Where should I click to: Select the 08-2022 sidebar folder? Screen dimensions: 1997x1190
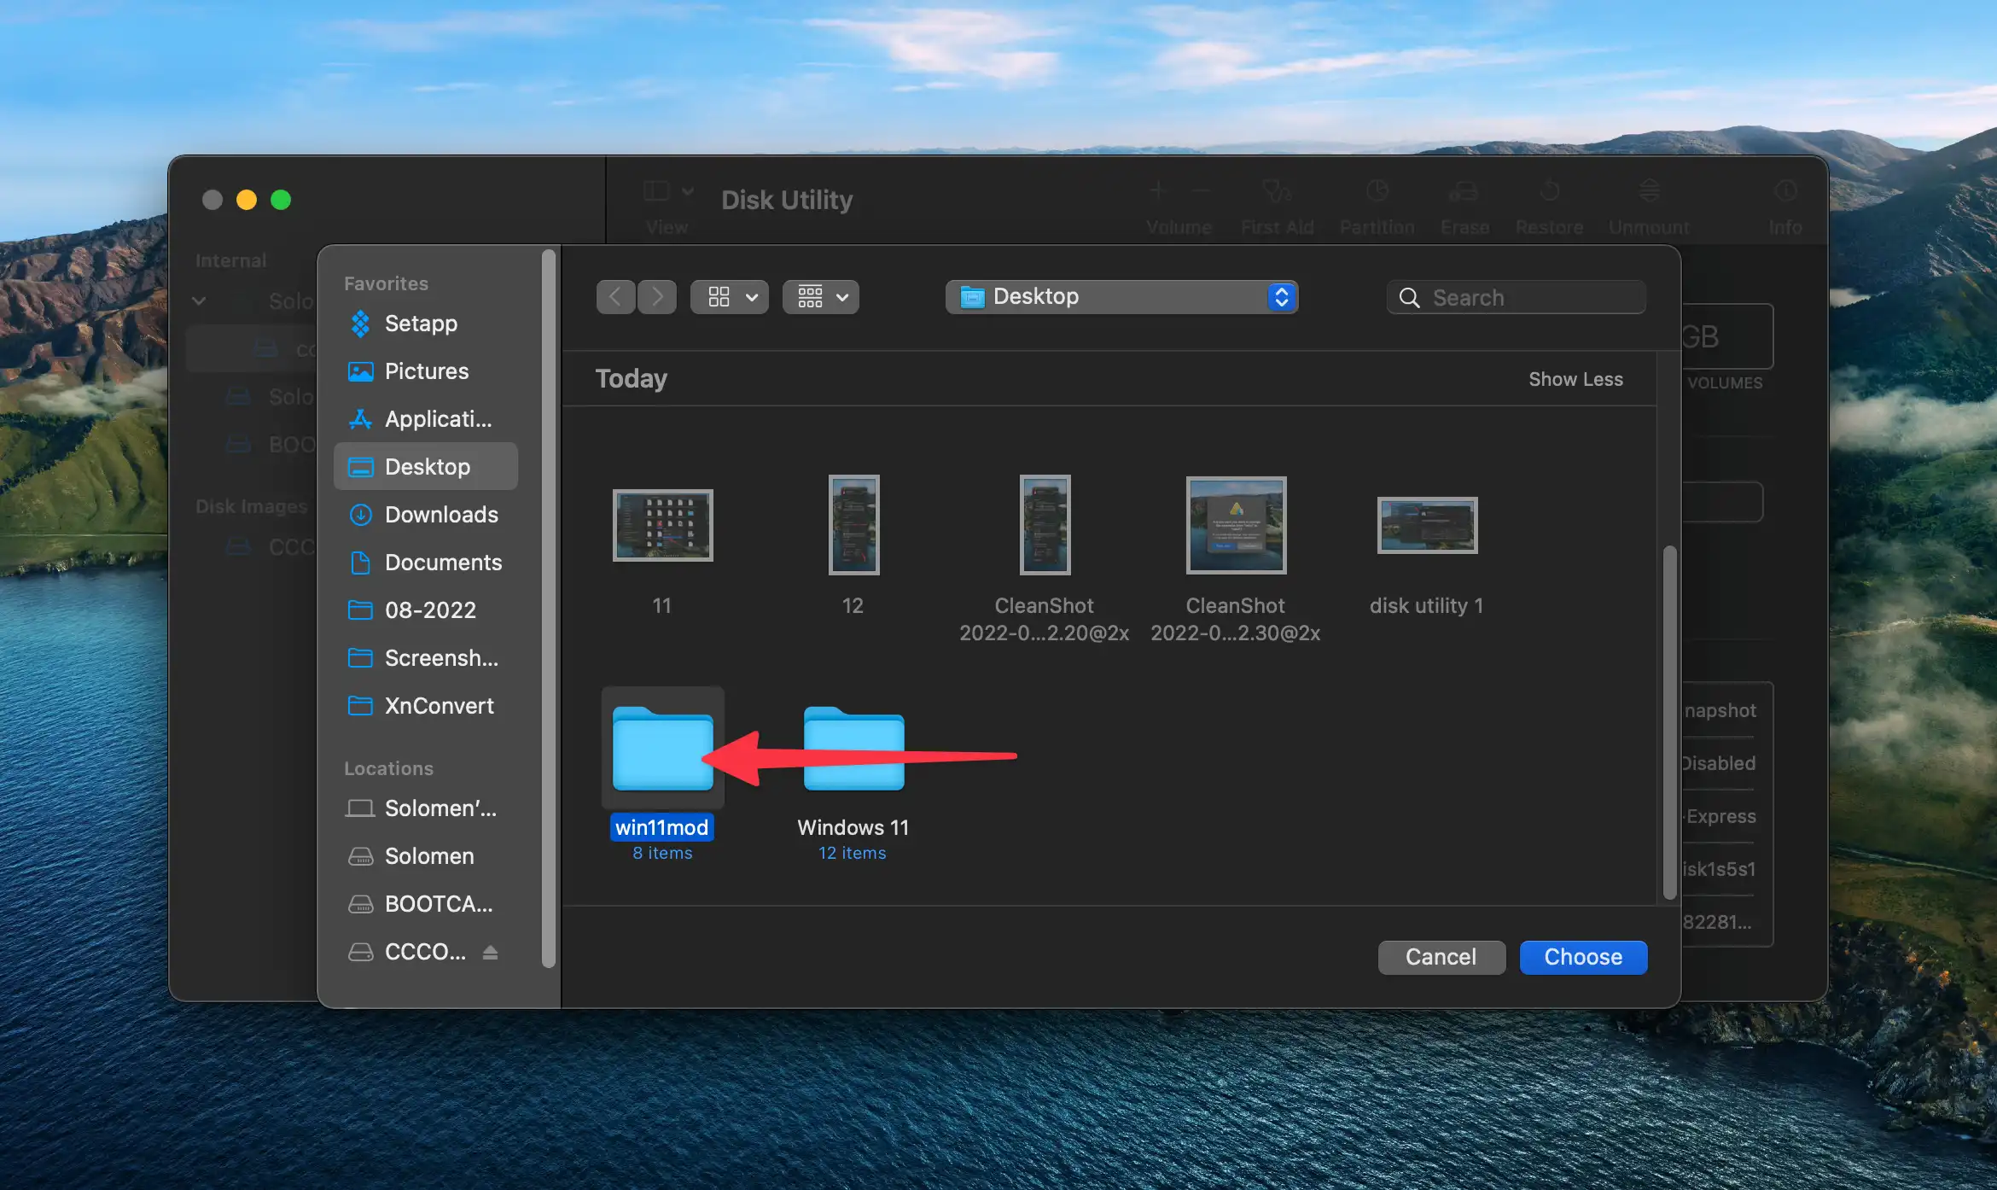click(426, 610)
